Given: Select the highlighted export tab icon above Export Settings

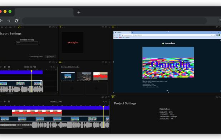Looking at the screenshot, I should click(19, 27).
